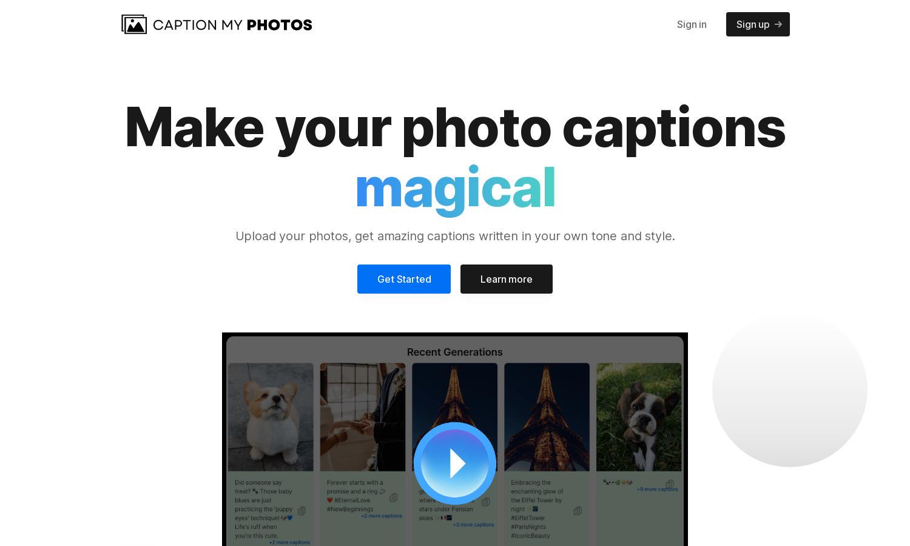The height and width of the screenshot is (546, 910).
Task: Click the CAPTION MY PHOTOS site title
Action: point(232,25)
